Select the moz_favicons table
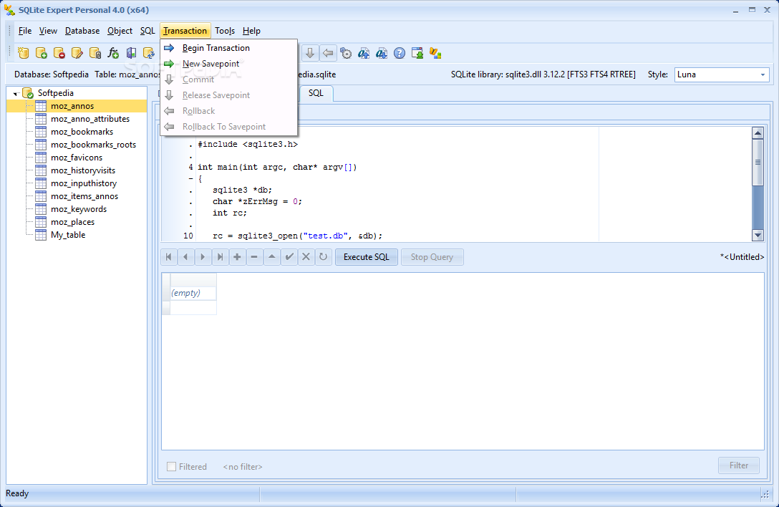Viewport: 779px width, 507px height. coord(77,158)
